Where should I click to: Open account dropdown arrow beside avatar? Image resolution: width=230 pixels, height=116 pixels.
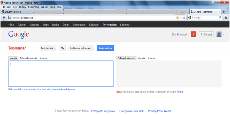click(223, 34)
